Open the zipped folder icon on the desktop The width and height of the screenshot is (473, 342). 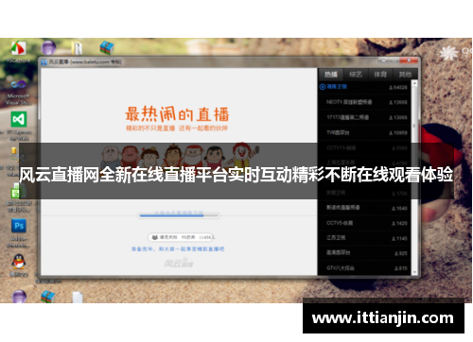pyautogui.click(x=77, y=48)
